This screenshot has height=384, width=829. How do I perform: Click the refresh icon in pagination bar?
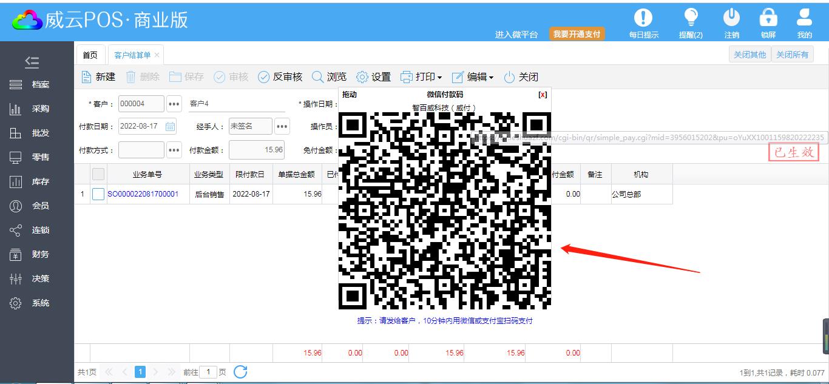(x=240, y=372)
